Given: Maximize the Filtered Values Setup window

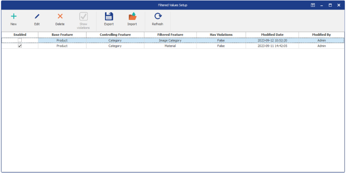Looking at the screenshot, I should (x=330, y=5).
